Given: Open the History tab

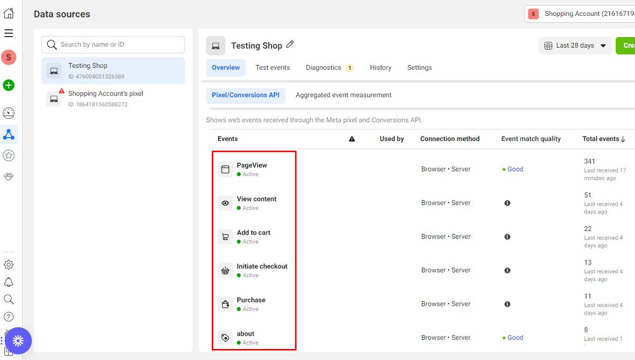Looking at the screenshot, I should click(380, 68).
